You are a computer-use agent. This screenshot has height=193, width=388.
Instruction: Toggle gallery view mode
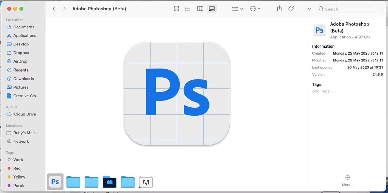point(212,9)
